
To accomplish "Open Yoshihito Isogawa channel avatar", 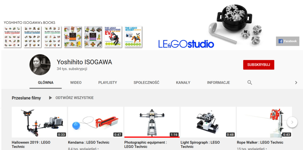I will [40, 65].
